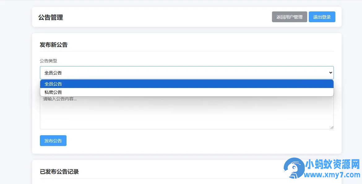This screenshot has width=362, height=184.
Task: Click the 公告管理 page title
Action: click(51, 17)
